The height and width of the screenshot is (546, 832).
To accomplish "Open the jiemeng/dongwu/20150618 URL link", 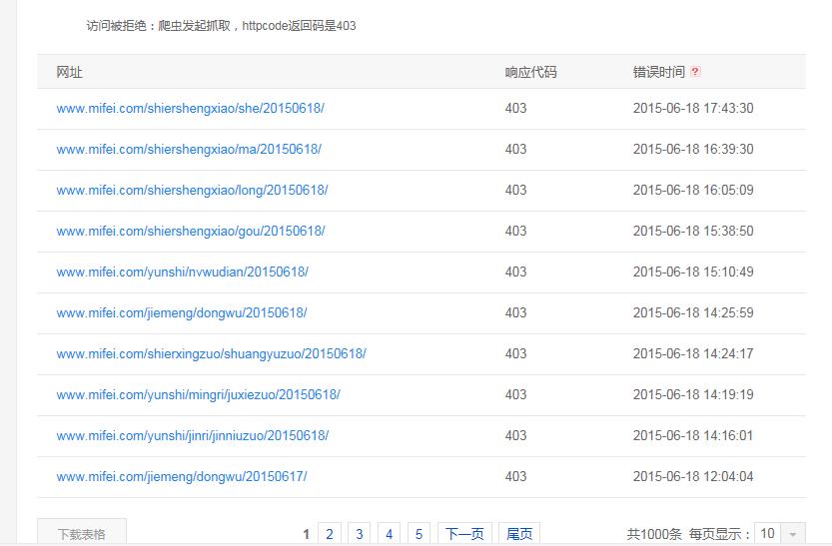I will point(181,312).
